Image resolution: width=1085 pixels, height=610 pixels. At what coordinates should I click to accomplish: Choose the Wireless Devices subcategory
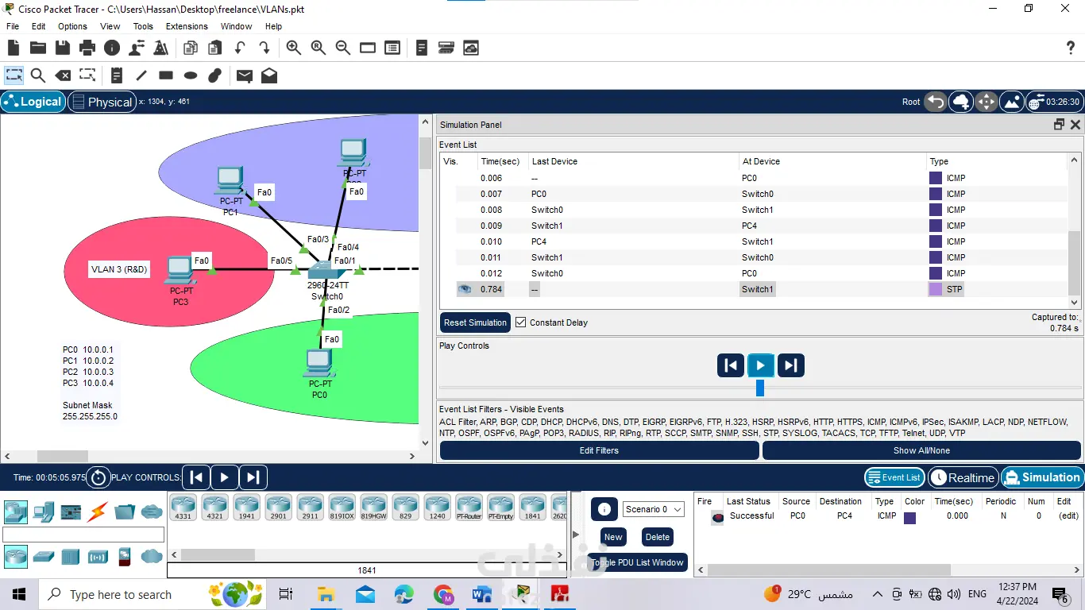tap(98, 557)
